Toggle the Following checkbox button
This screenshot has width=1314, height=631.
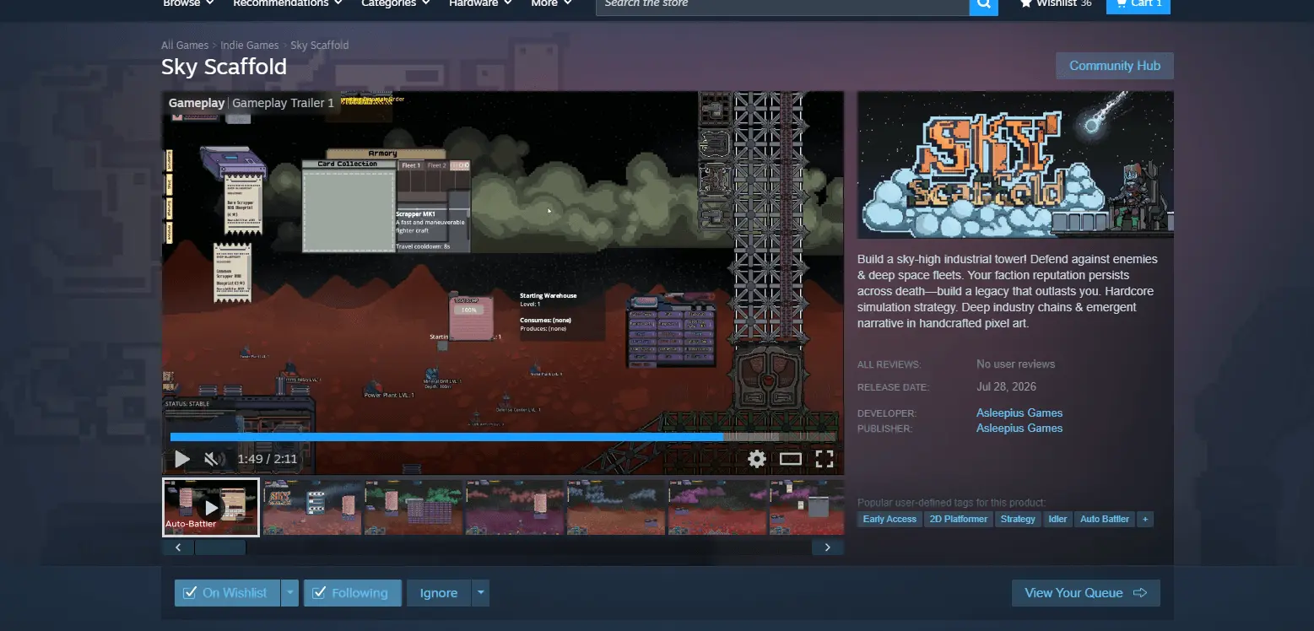[x=352, y=593]
